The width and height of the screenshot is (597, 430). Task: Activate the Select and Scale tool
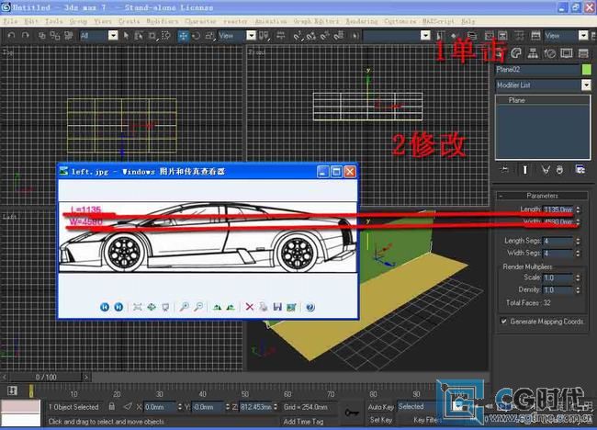[x=209, y=36]
